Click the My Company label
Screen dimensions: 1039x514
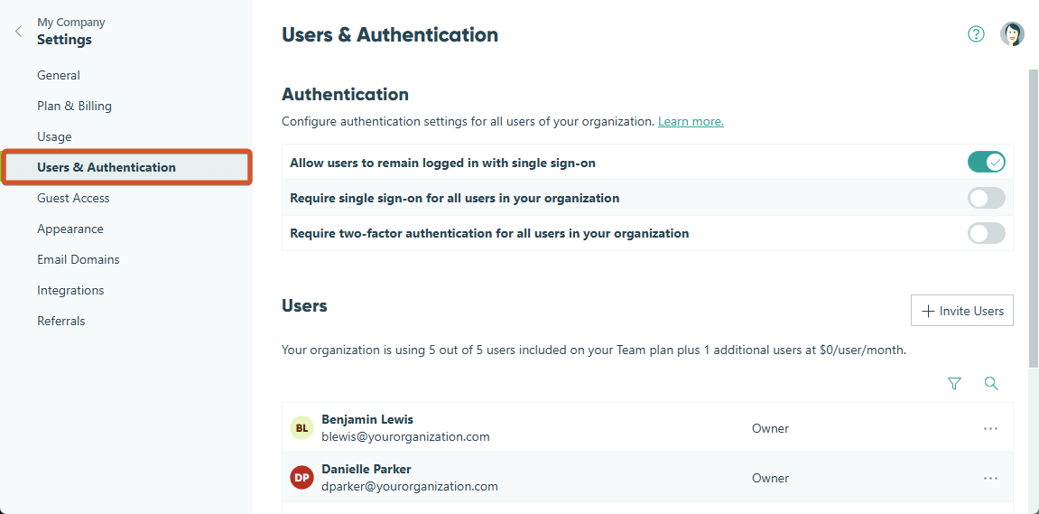(x=71, y=22)
